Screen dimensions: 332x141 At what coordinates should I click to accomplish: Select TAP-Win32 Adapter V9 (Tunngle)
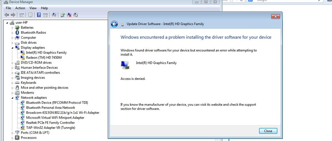tap(51, 128)
